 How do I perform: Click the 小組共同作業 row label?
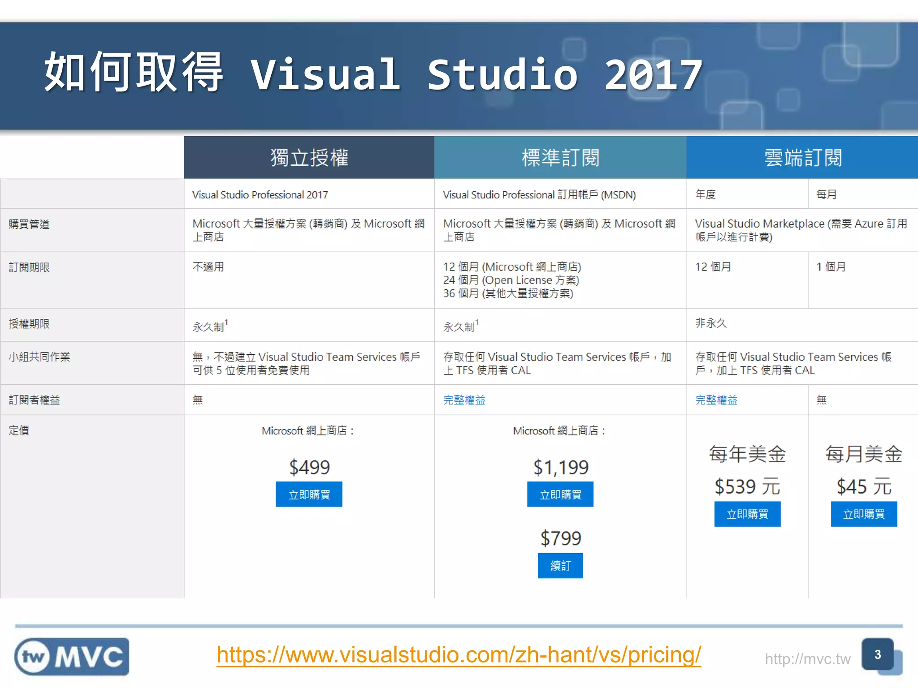click(x=39, y=357)
